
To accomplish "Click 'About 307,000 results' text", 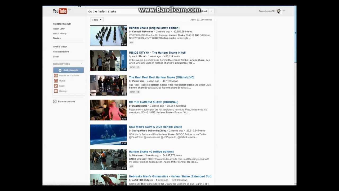I will tap(201, 20).
